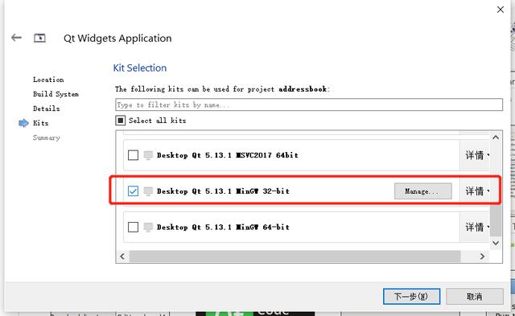515x316 pixels.
Task: Click 'Desktop Qt 5.13.1 MinGW 32-bit' label
Action: (x=223, y=191)
